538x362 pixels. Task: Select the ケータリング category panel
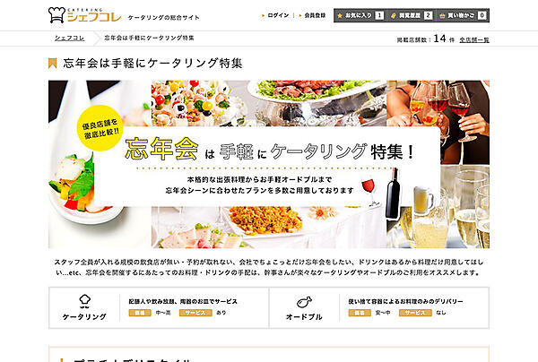(x=159, y=308)
